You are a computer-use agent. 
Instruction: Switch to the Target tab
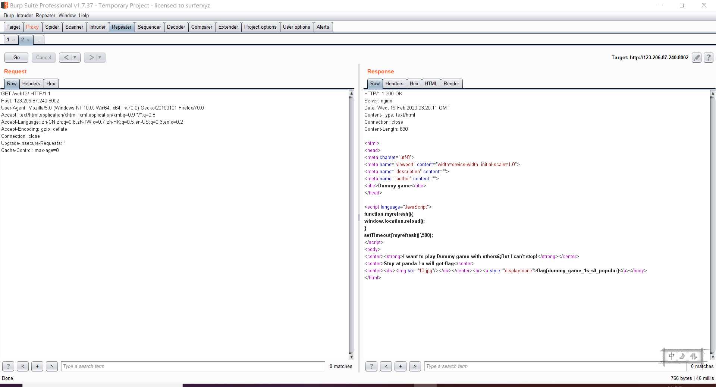13,27
